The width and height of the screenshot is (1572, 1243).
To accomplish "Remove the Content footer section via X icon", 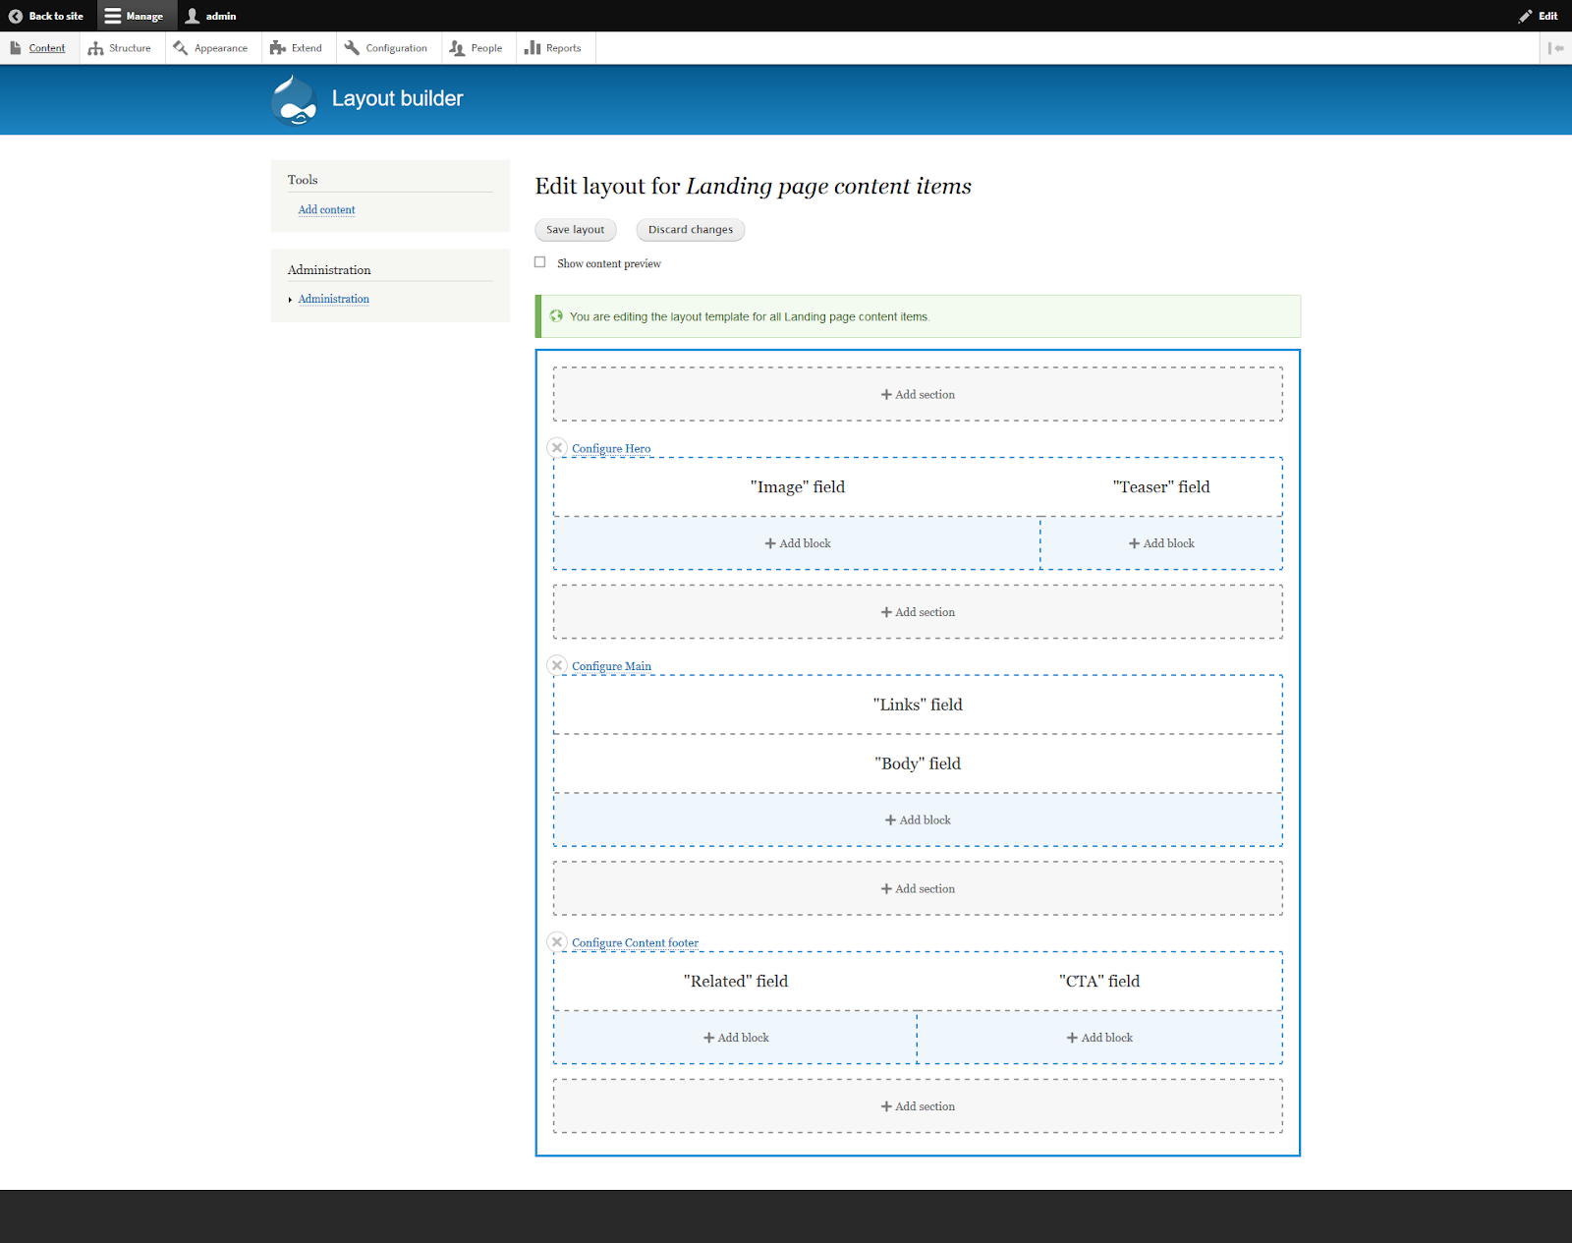I will 557,942.
